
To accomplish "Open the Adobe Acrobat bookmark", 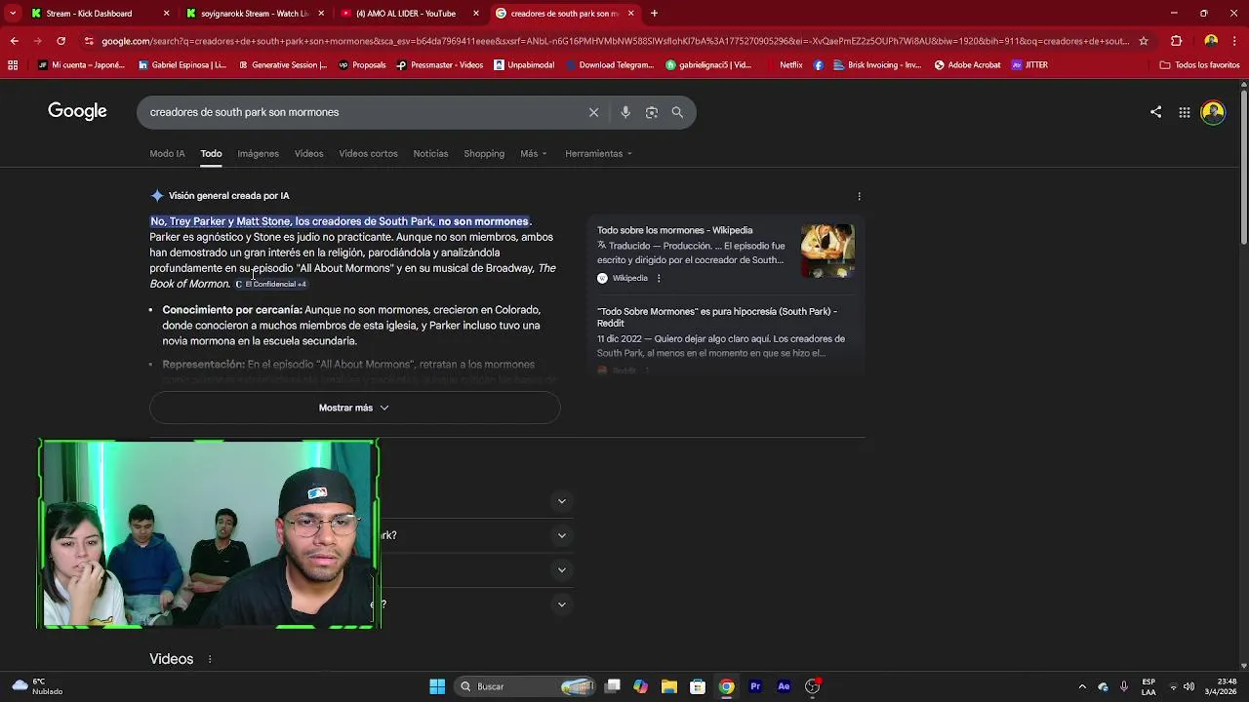I will coord(967,65).
